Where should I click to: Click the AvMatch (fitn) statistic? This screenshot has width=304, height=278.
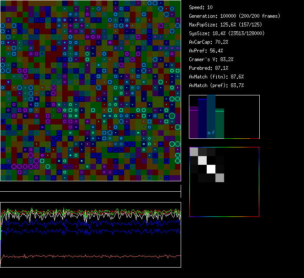click(x=216, y=77)
